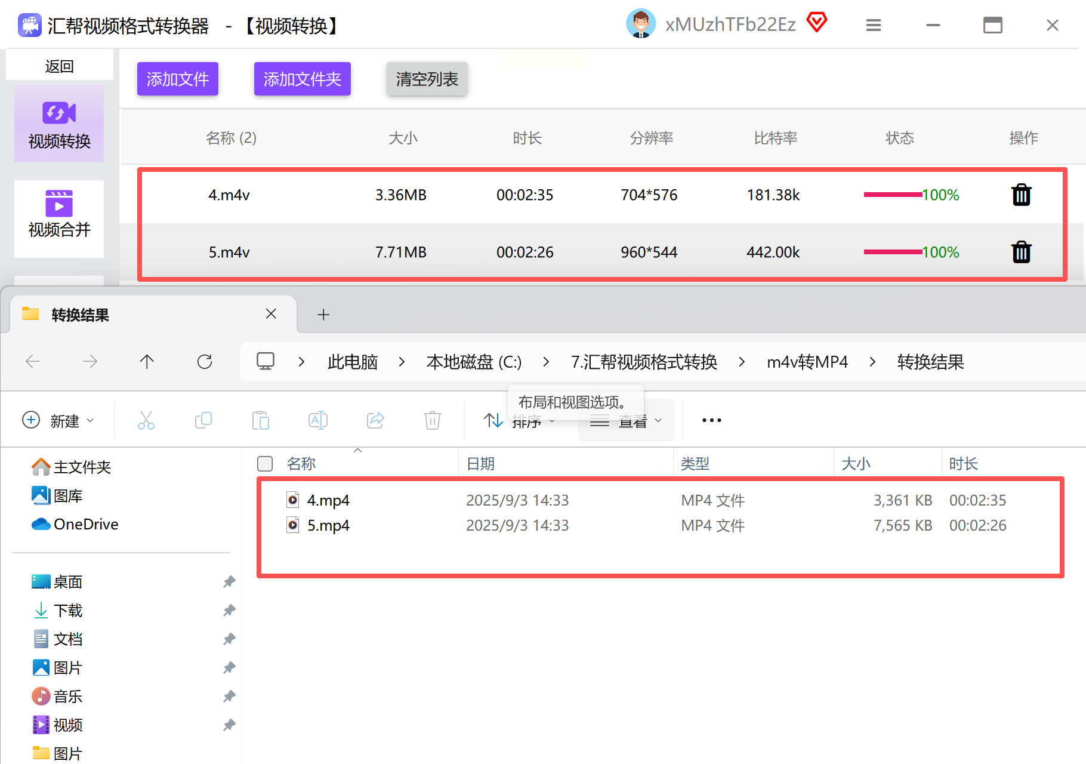The height and width of the screenshot is (764, 1086).
Task: Click the red VIP diamond badge
Action: click(x=817, y=23)
